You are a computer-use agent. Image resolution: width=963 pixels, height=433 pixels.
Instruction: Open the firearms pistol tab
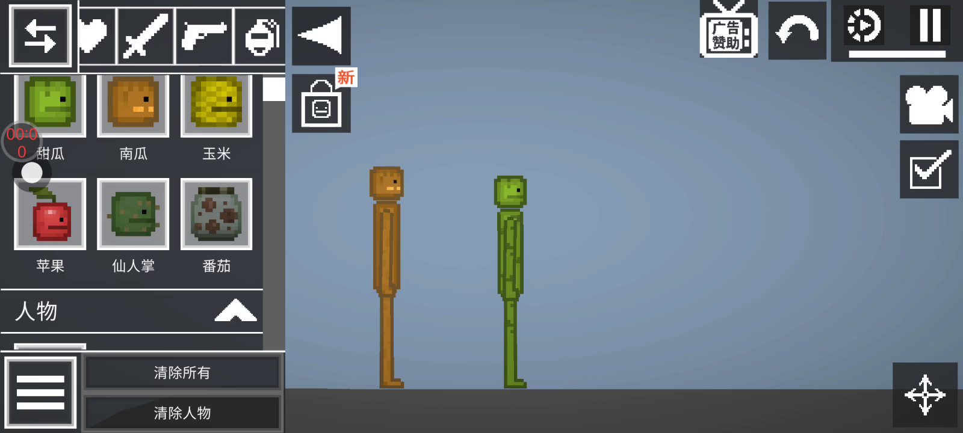click(x=203, y=37)
